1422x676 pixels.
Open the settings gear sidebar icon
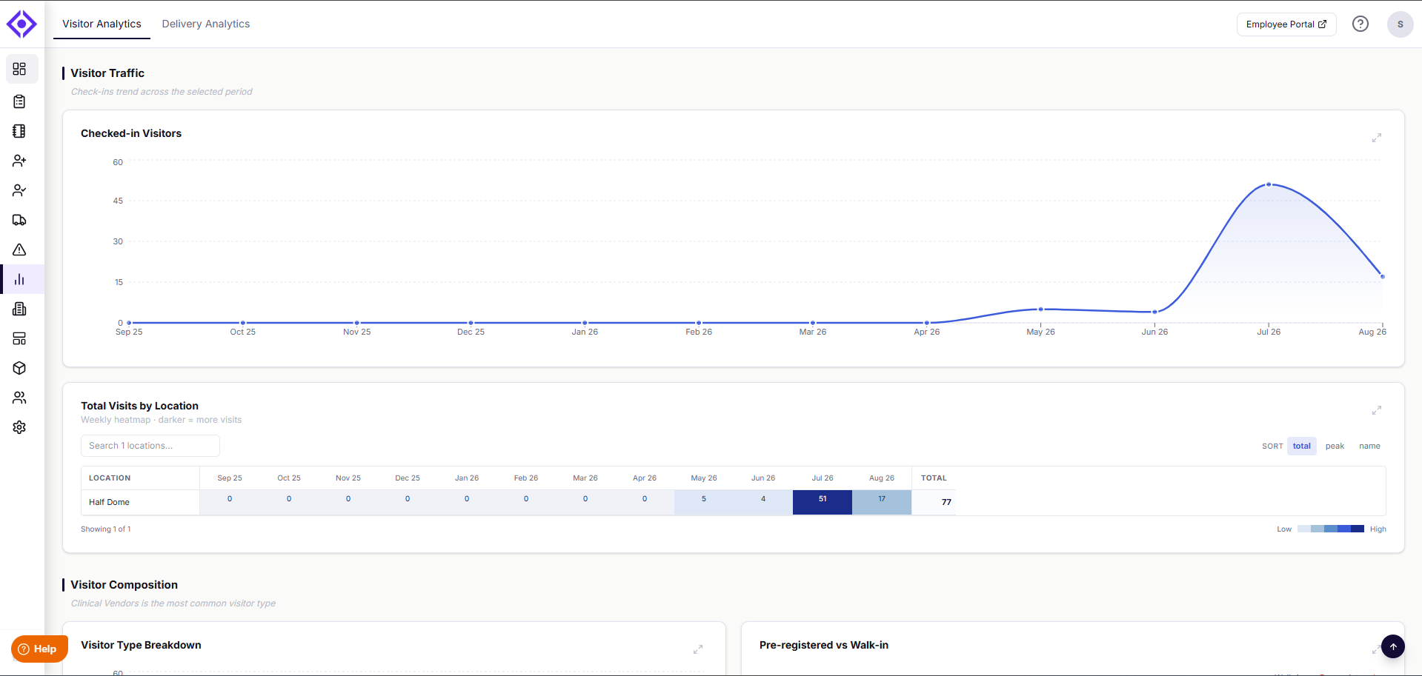(19, 427)
